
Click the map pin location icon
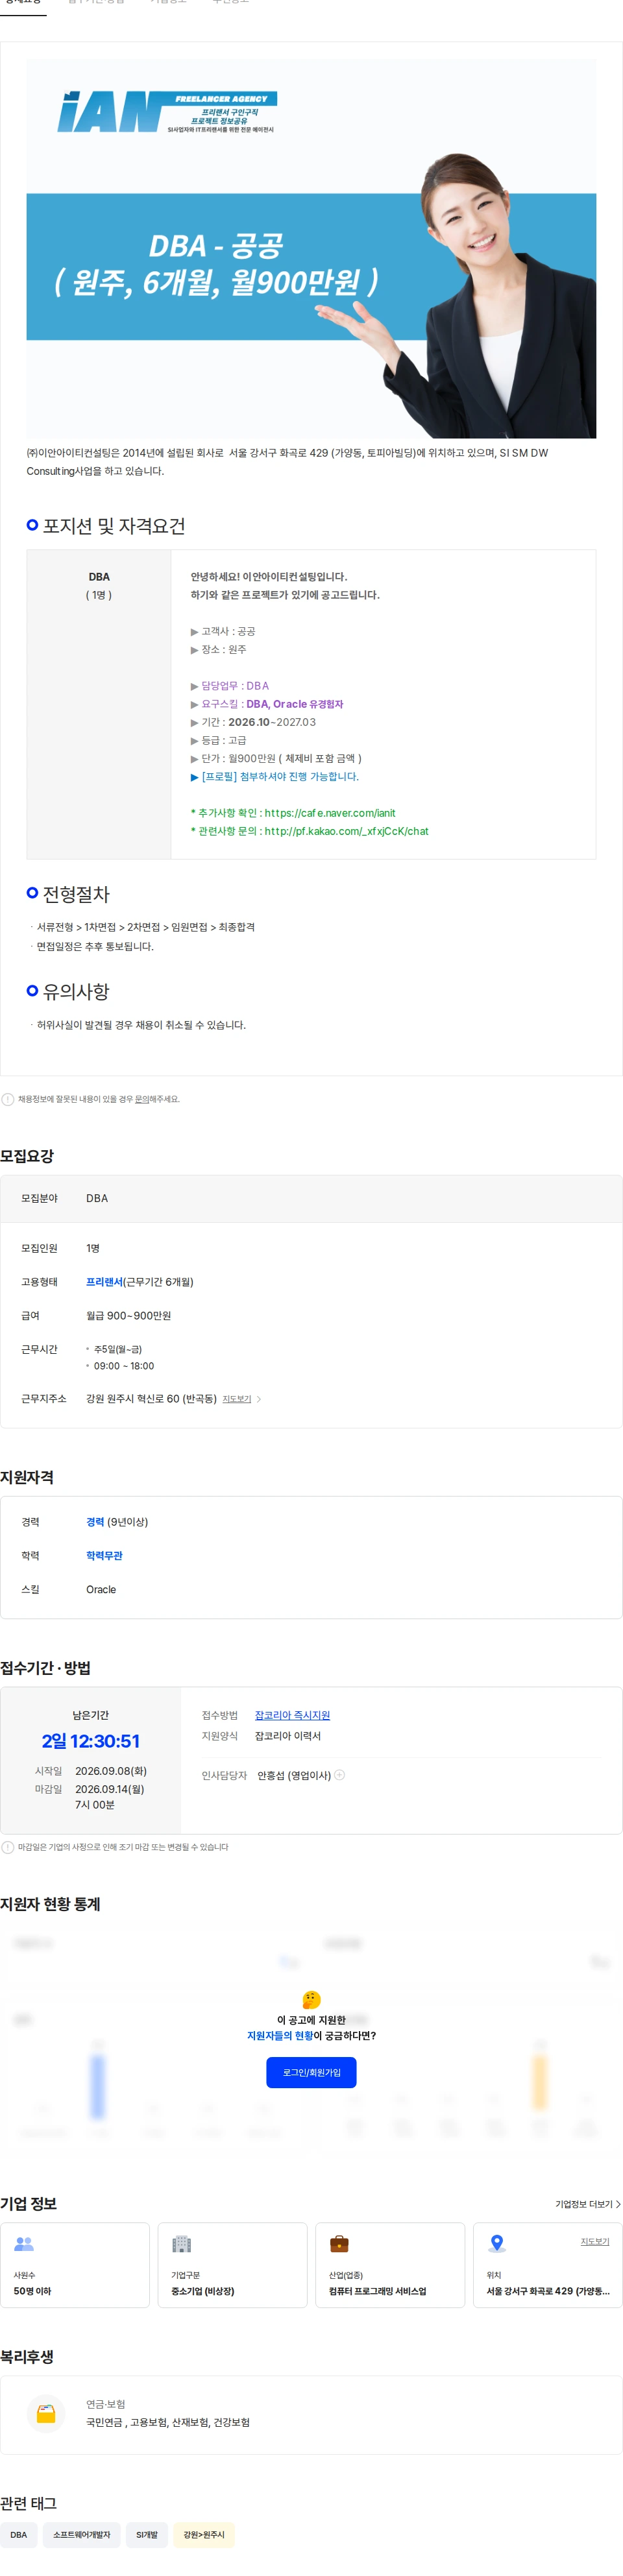(x=497, y=2244)
